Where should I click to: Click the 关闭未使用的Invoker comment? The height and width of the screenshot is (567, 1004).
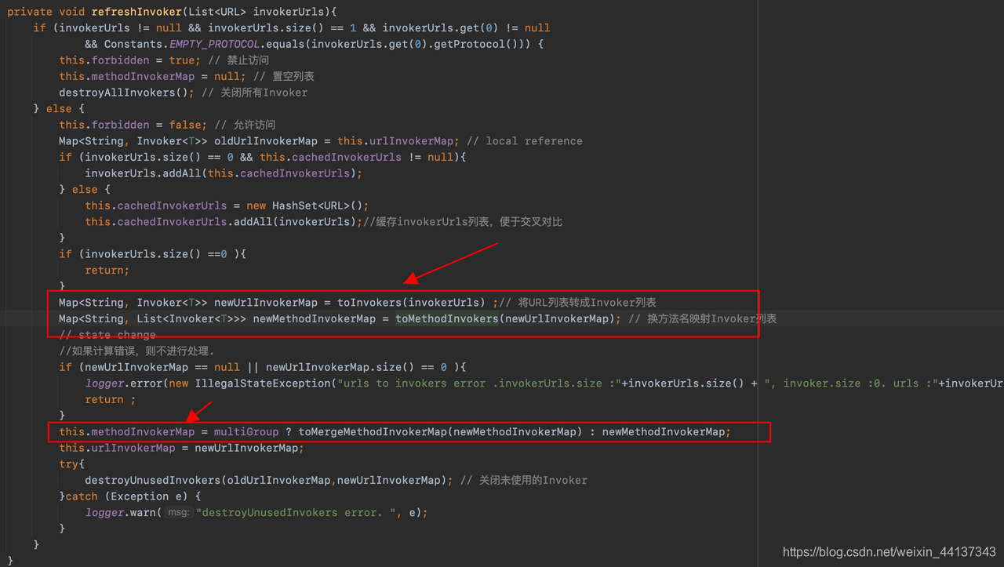[524, 480]
